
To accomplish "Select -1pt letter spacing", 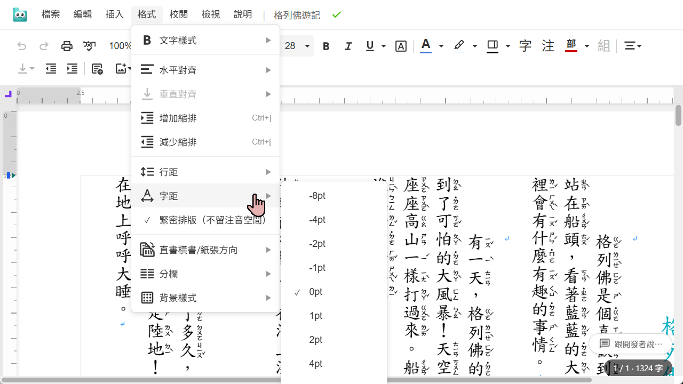I will pos(334,268).
